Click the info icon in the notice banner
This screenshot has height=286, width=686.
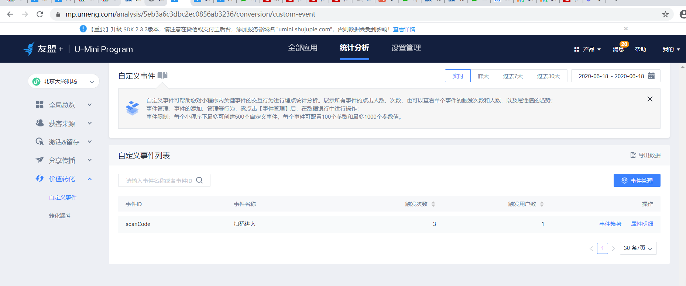point(83,29)
